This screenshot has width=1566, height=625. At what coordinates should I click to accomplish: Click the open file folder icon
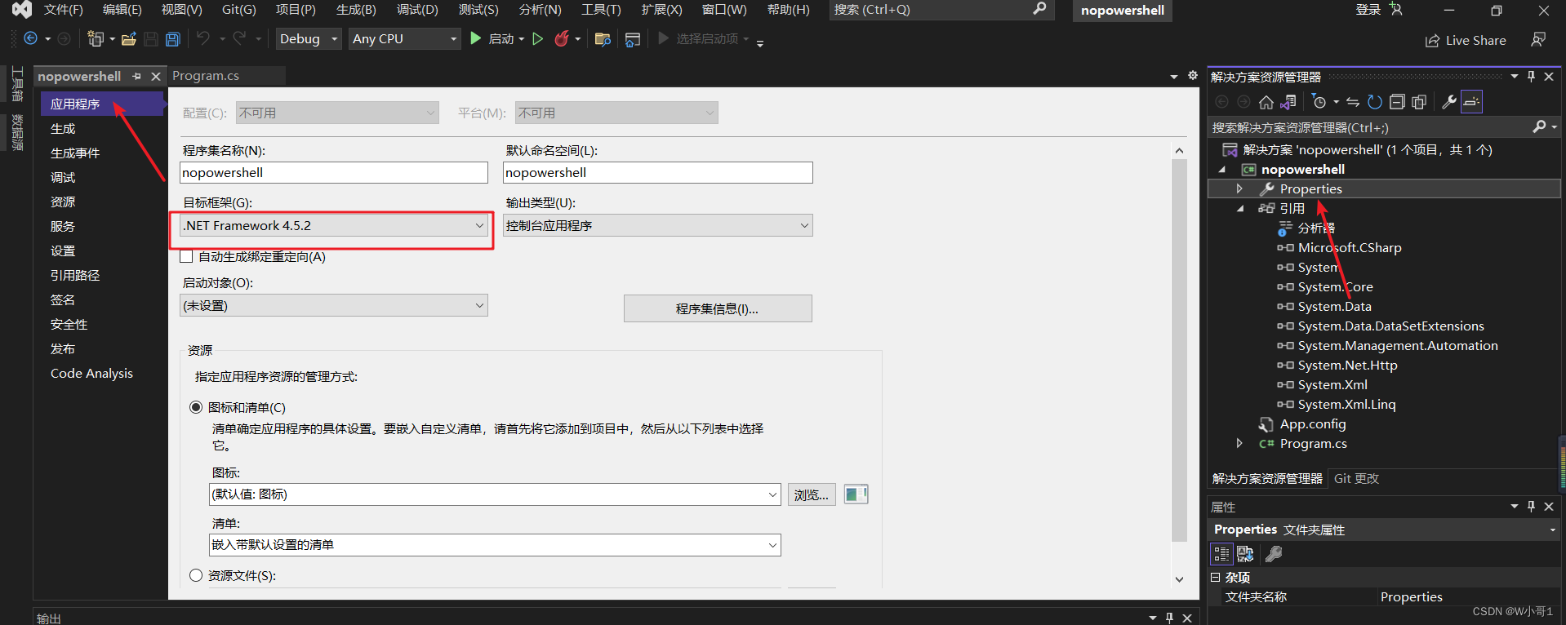(128, 38)
